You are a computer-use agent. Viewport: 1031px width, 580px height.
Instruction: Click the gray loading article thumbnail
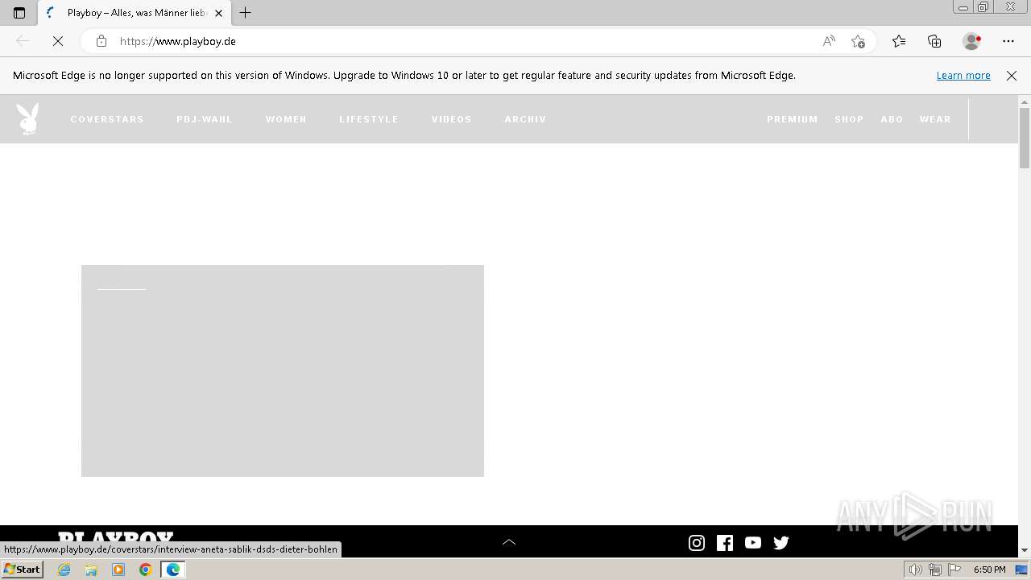pos(283,371)
